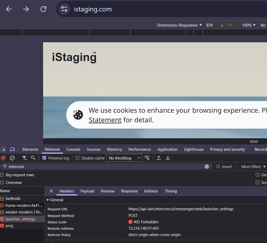Image resolution: width=267 pixels, height=243 pixels.
Task: Stop recording the network log
Action: 3,158
